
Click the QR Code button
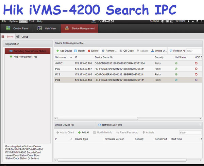pos(126,51)
